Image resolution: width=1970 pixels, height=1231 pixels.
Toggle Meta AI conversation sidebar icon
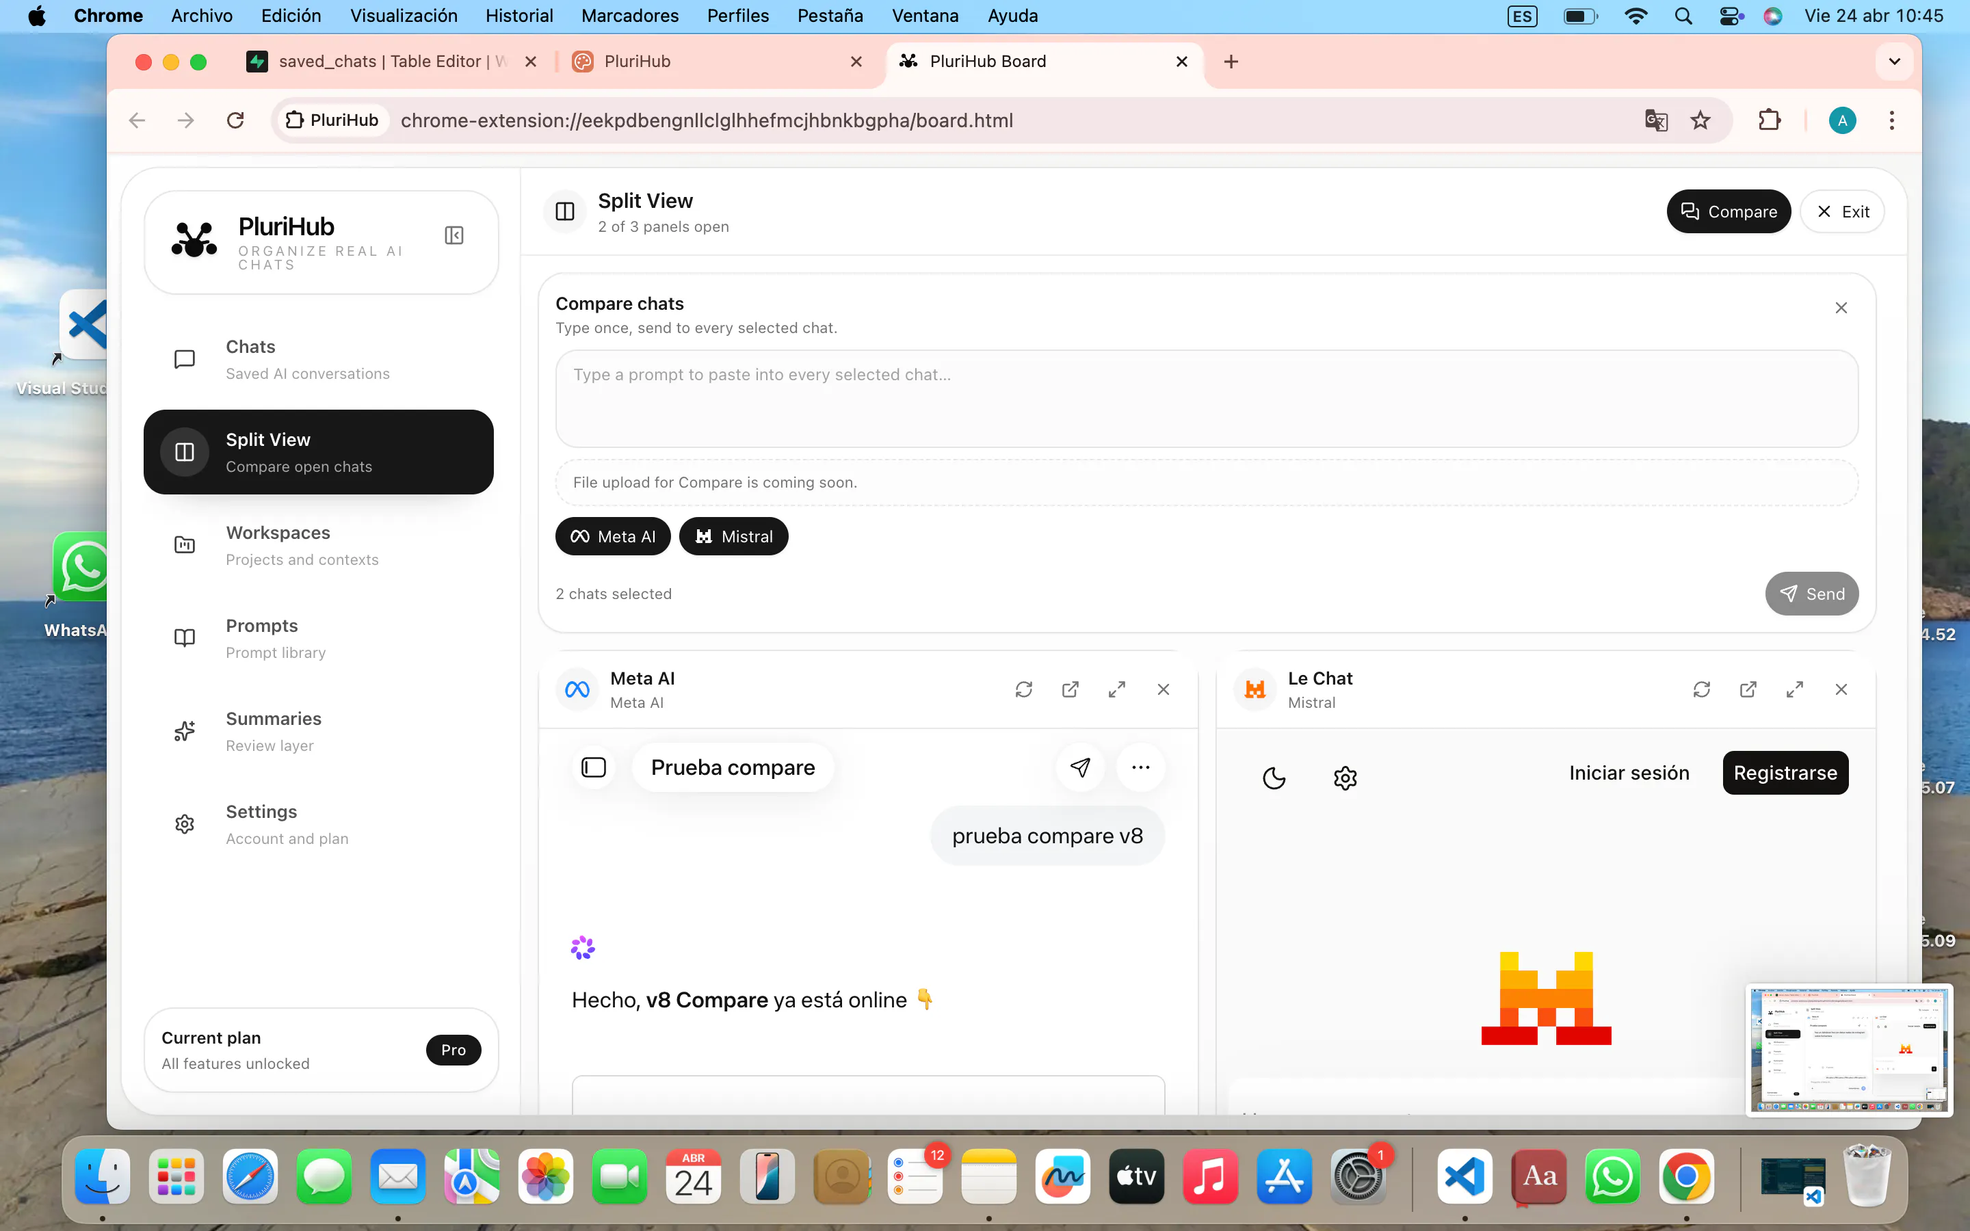click(x=594, y=767)
